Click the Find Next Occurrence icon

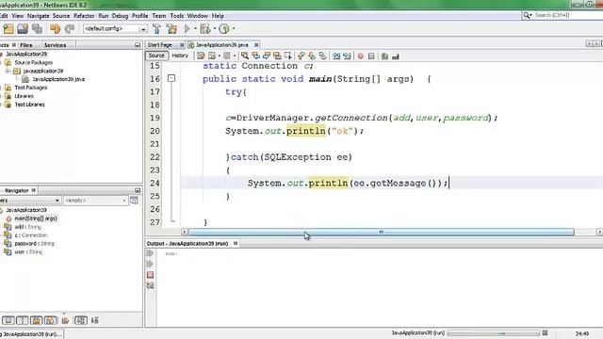coord(267,56)
